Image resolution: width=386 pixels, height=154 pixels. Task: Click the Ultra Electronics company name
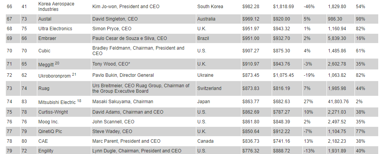[55, 29]
